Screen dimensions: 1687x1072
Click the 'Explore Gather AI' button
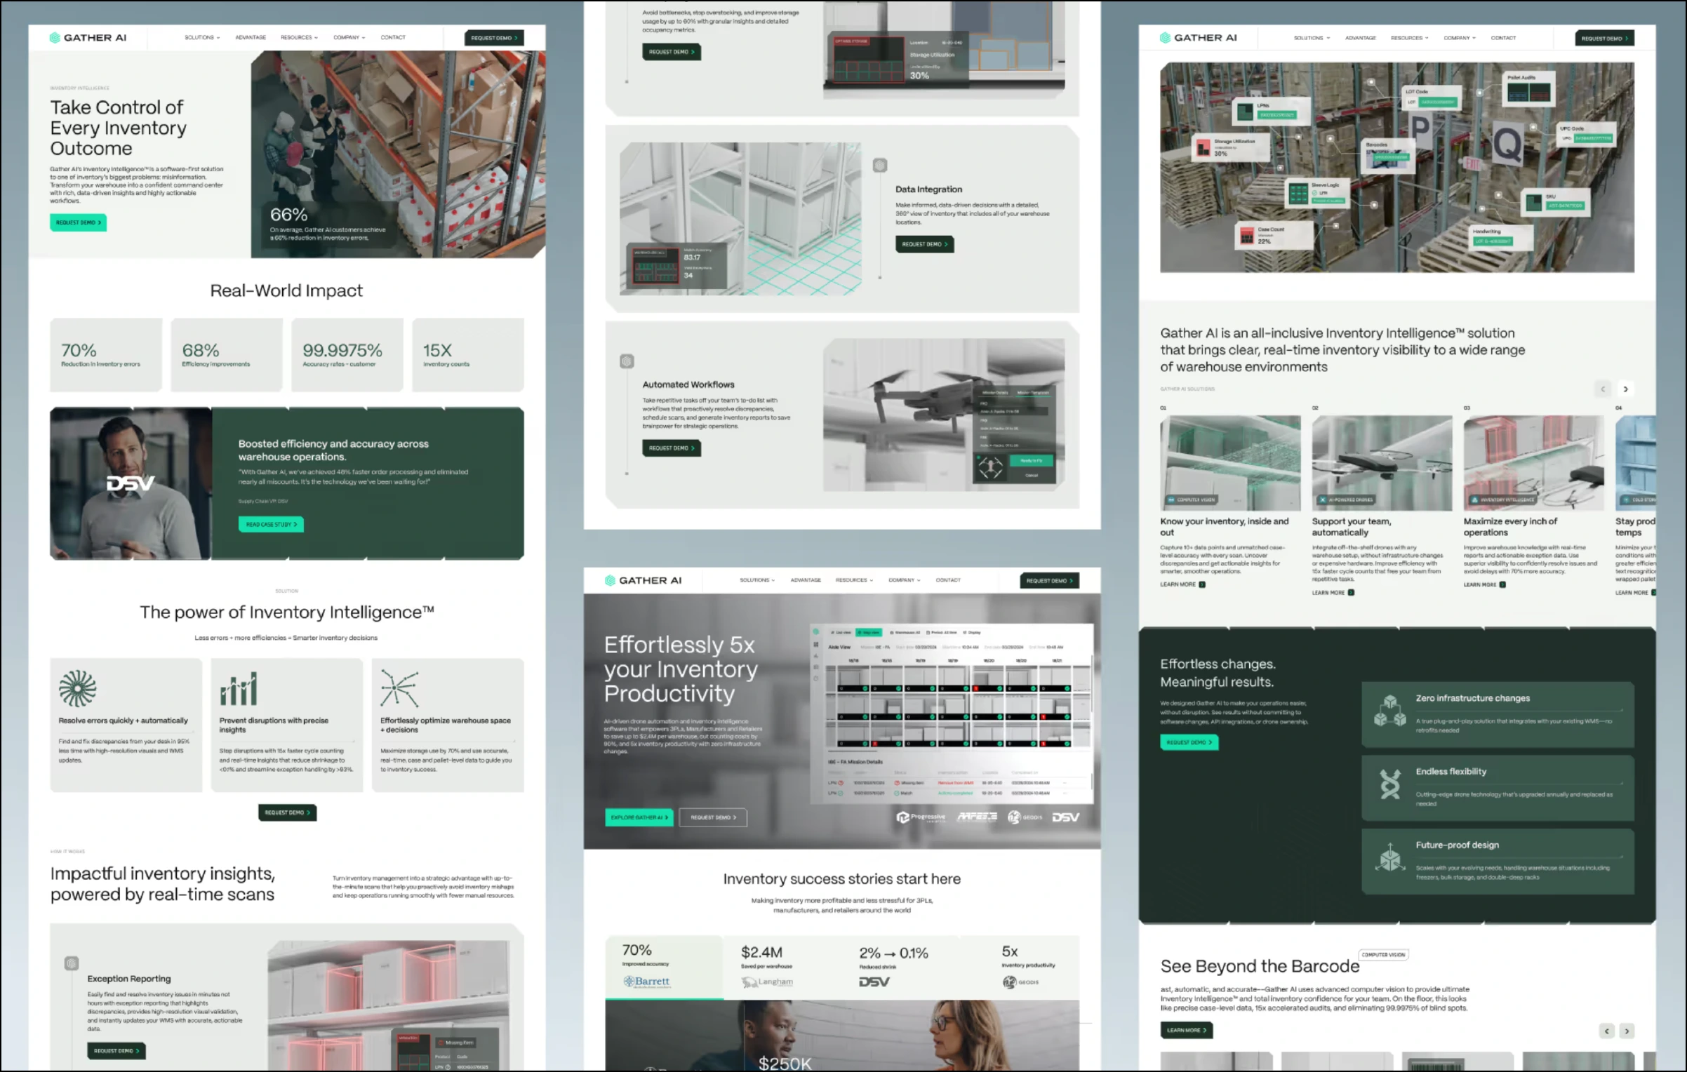pyautogui.click(x=639, y=817)
